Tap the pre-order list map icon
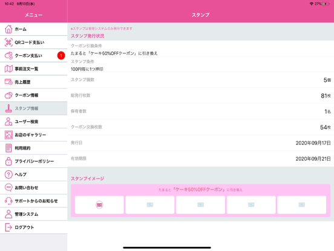This screenshot has height=251, width=334. click(x=8, y=69)
